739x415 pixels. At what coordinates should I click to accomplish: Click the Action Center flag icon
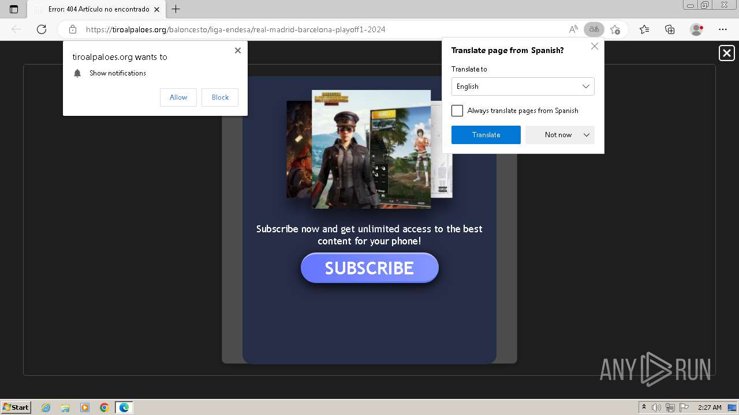coord(684,408)
